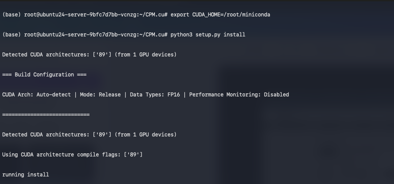
Task: Click the Using CUDA architecture compile flags line
Action: point(72,154)
